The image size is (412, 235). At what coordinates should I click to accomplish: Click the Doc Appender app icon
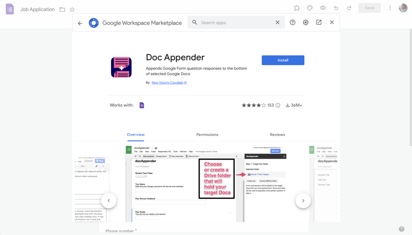click(x=121, y=67)
